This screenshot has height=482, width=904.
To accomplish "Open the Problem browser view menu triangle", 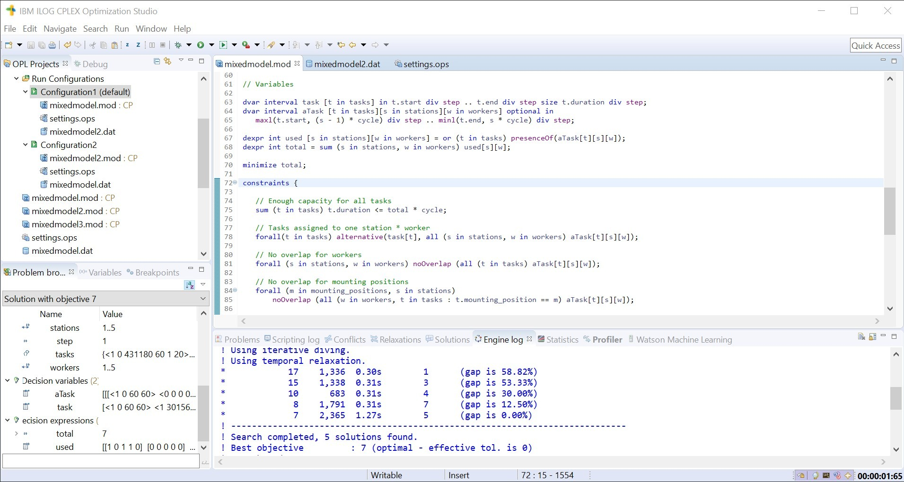I will point(203,284).
